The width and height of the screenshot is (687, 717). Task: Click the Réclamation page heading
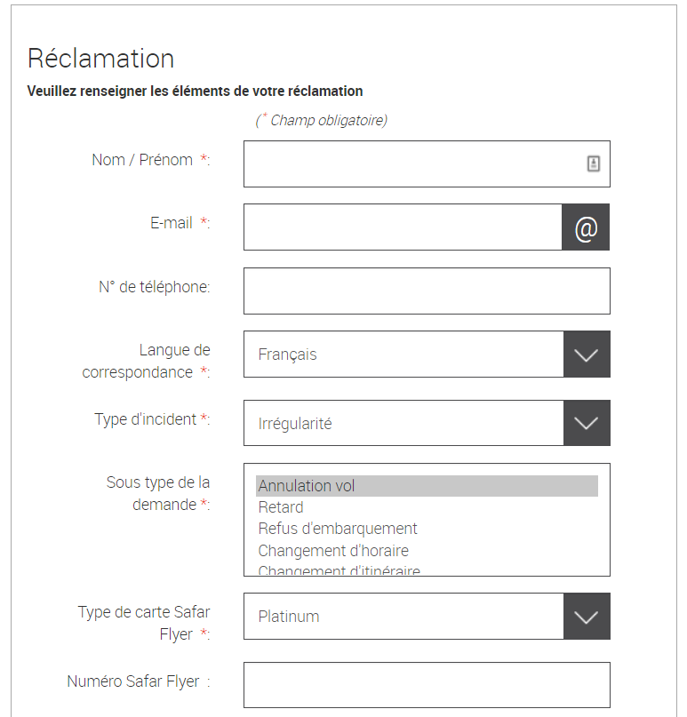click(100, 59)
